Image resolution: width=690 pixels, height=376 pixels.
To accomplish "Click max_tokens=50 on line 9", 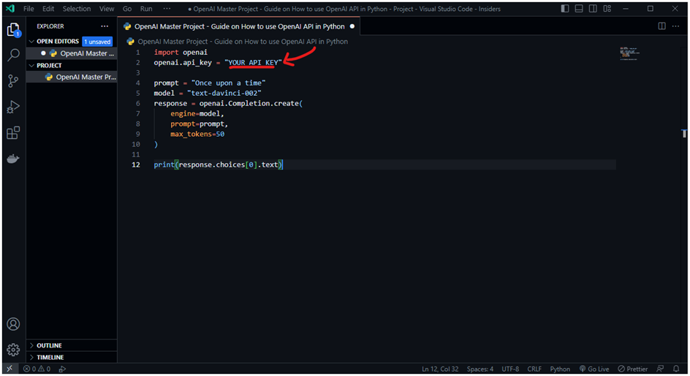I will 197,134.
